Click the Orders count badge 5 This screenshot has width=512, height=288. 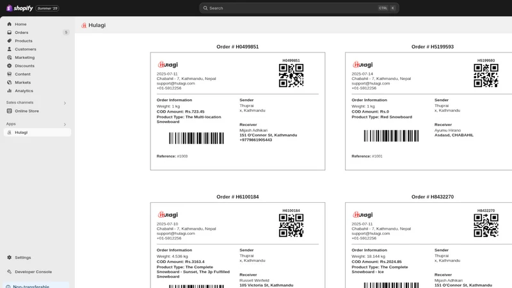point(66,33)
